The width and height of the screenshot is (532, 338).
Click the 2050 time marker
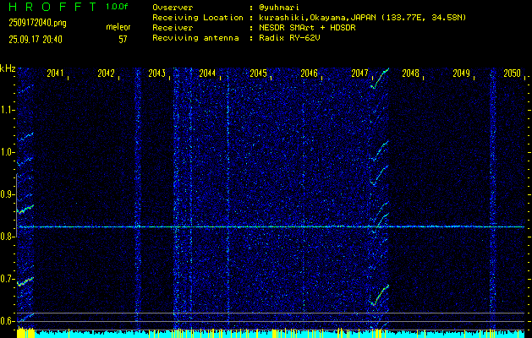pyautogui.click(x=512, y=74)
